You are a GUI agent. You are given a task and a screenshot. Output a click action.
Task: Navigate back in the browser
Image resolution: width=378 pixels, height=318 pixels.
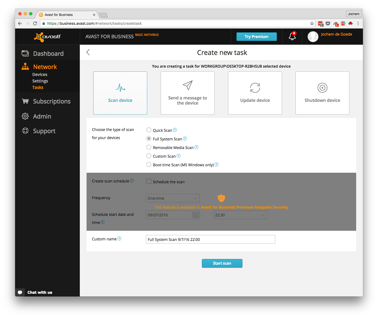click(x=20, y=23)
